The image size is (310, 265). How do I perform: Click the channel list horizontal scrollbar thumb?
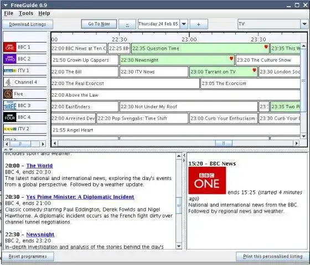point(20,144)
